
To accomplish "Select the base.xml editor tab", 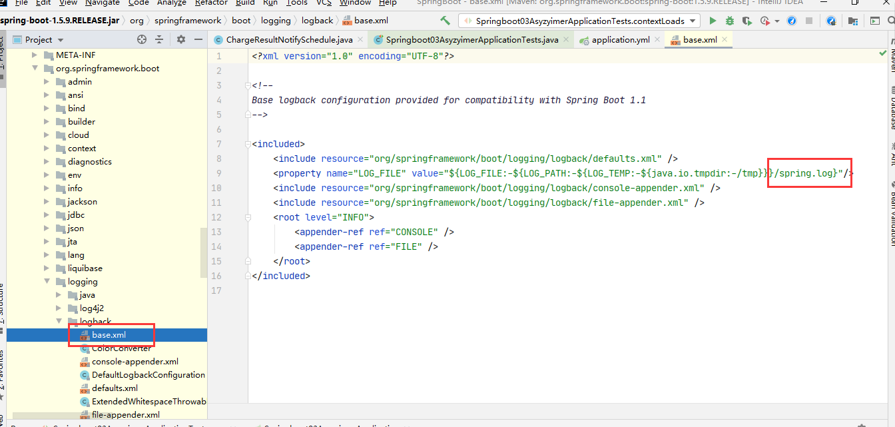I will point(699,40).
